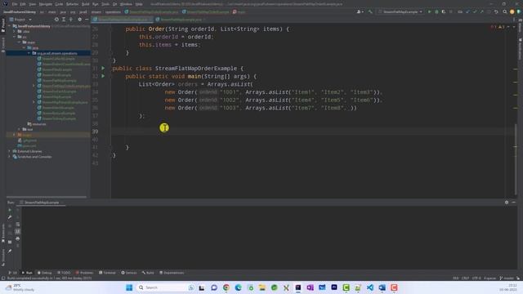
Task: Open the Window menu
Action: 126,4
